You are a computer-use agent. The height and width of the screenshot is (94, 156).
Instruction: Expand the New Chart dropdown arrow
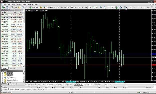tap(4, 7)
